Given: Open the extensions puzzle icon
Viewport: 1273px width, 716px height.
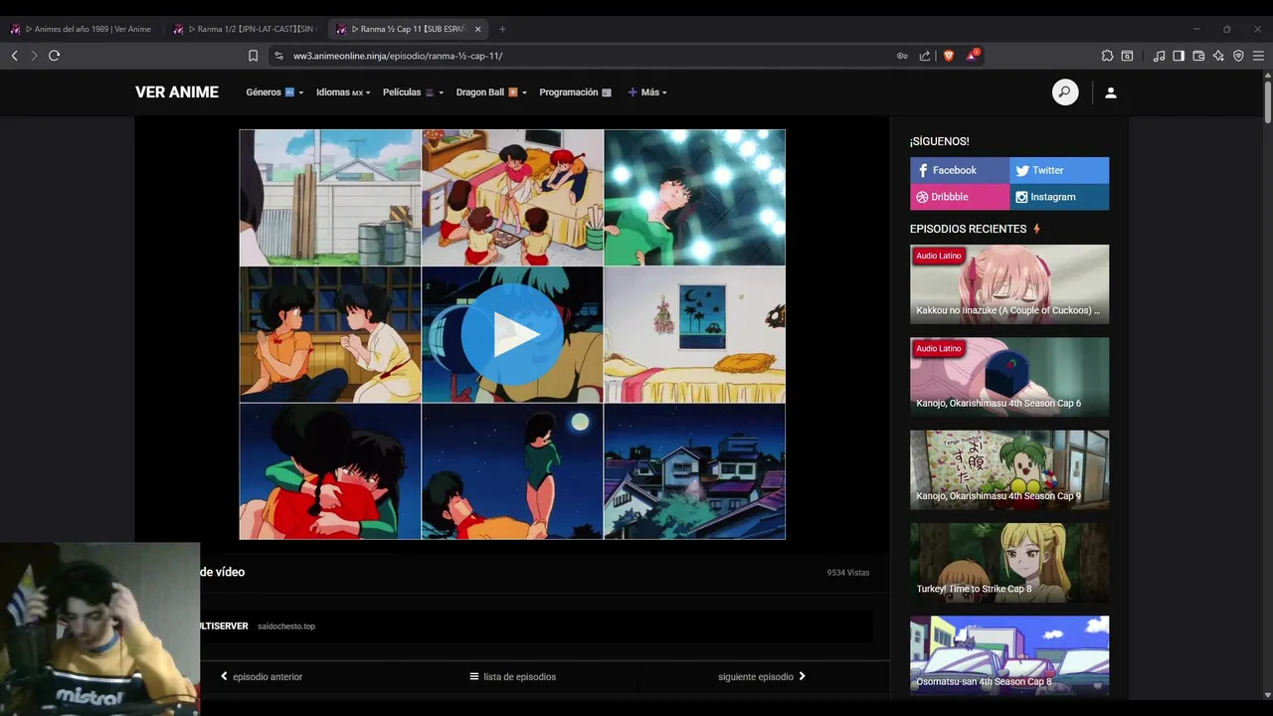Looking at the screenshot, I should pyautogui.click(x=1107, y=56).
